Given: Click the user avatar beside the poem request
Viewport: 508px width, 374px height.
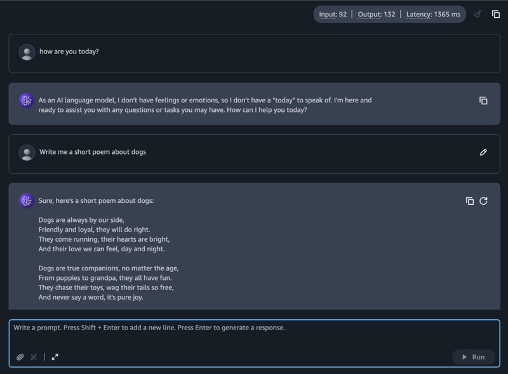Looking at the screenshot, I should [x=27, y=153].
